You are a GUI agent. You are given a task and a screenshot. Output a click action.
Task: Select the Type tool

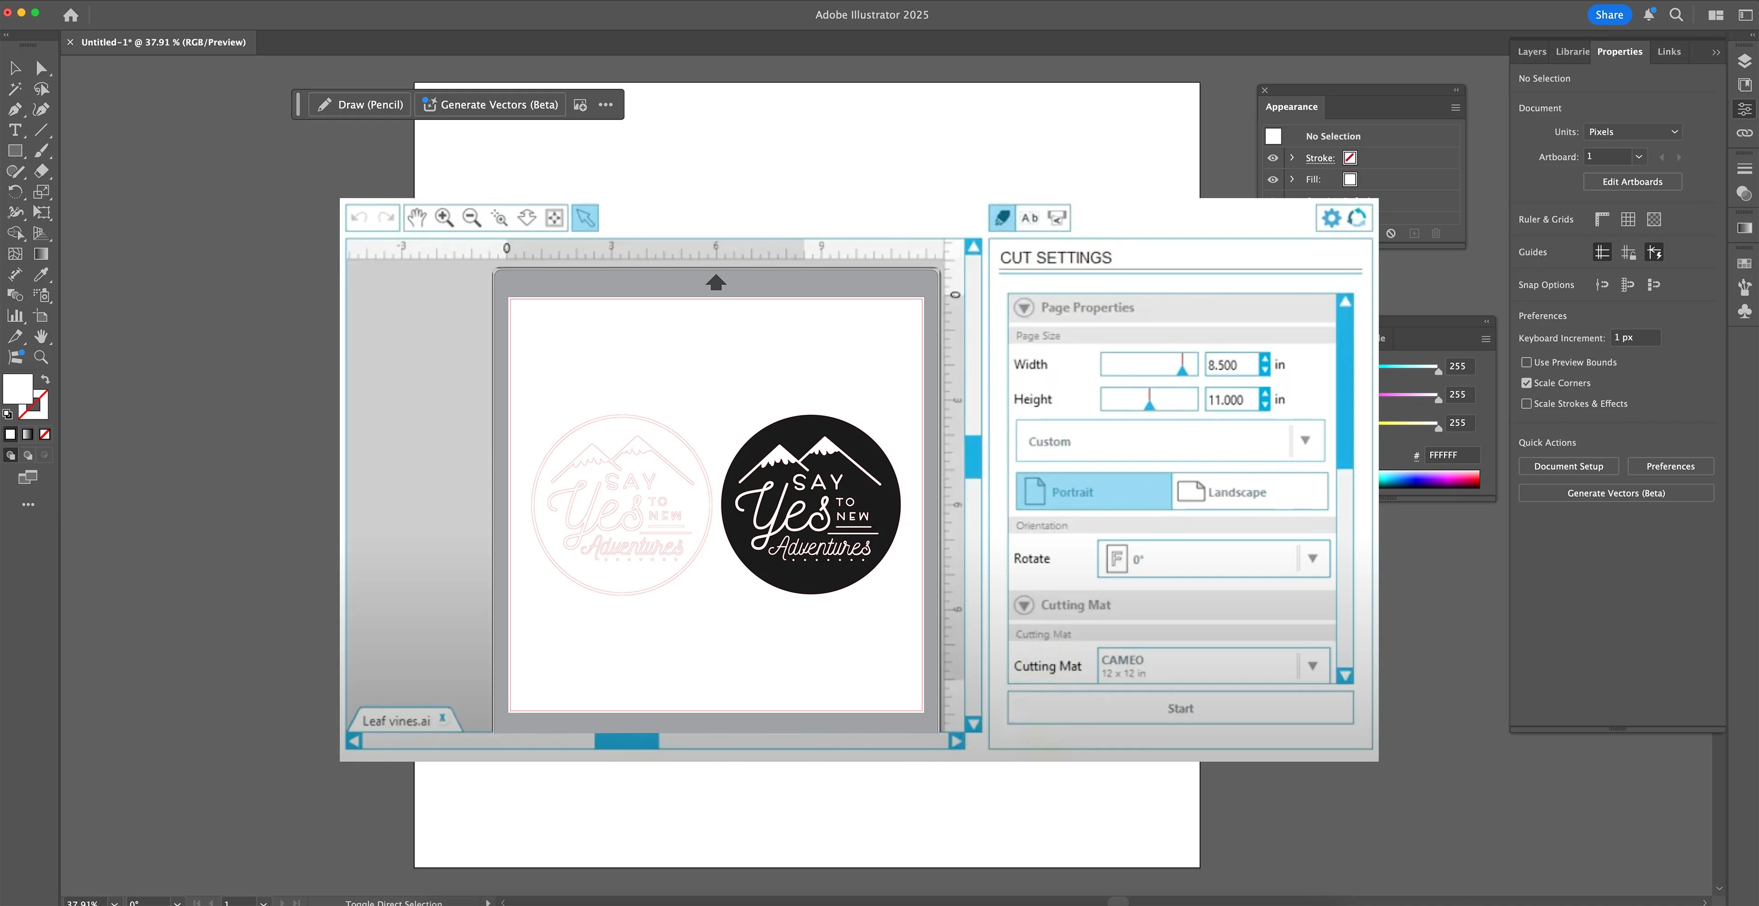(15, 130)
